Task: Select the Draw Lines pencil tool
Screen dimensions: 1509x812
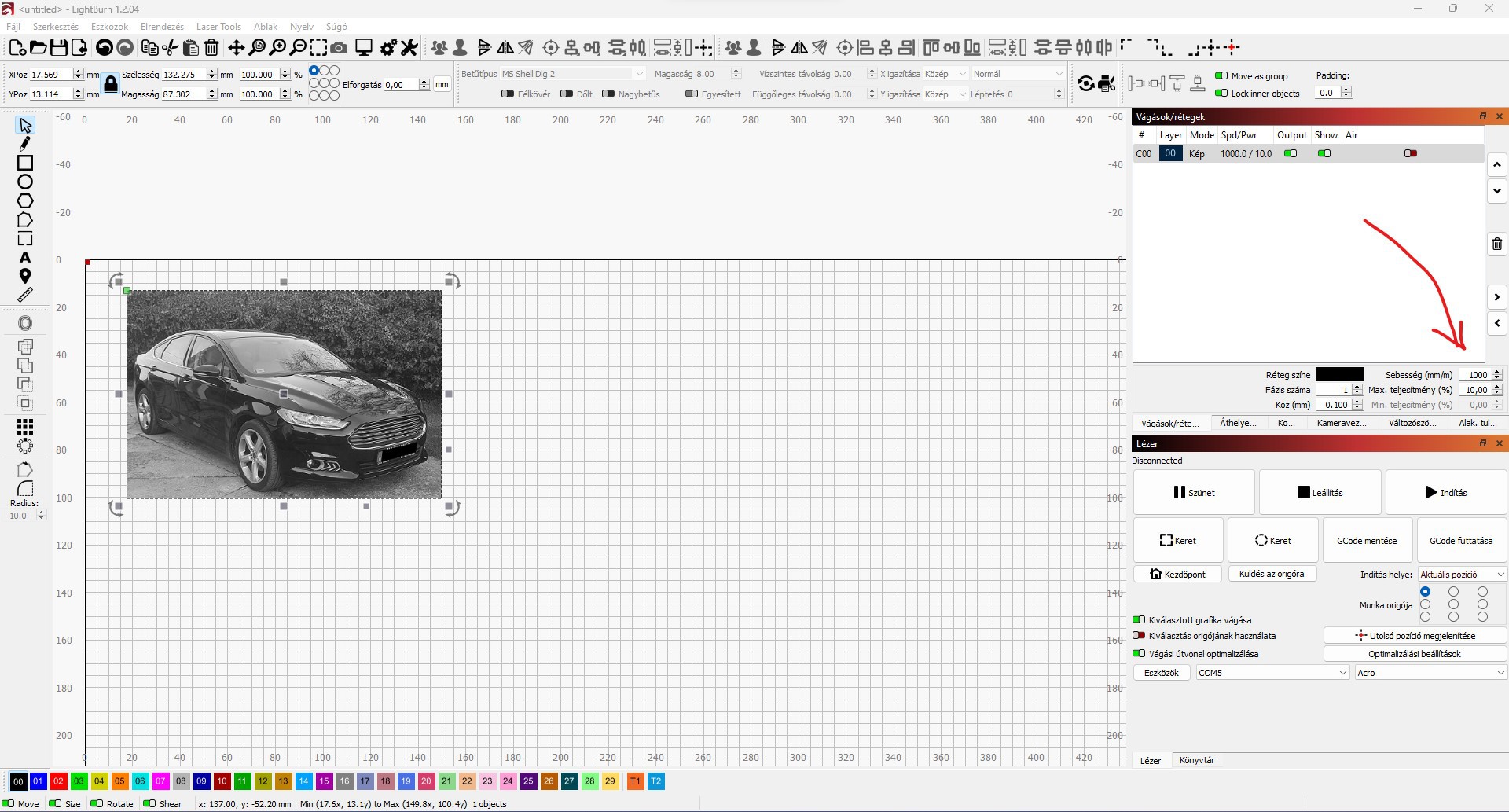Action: 25,144
